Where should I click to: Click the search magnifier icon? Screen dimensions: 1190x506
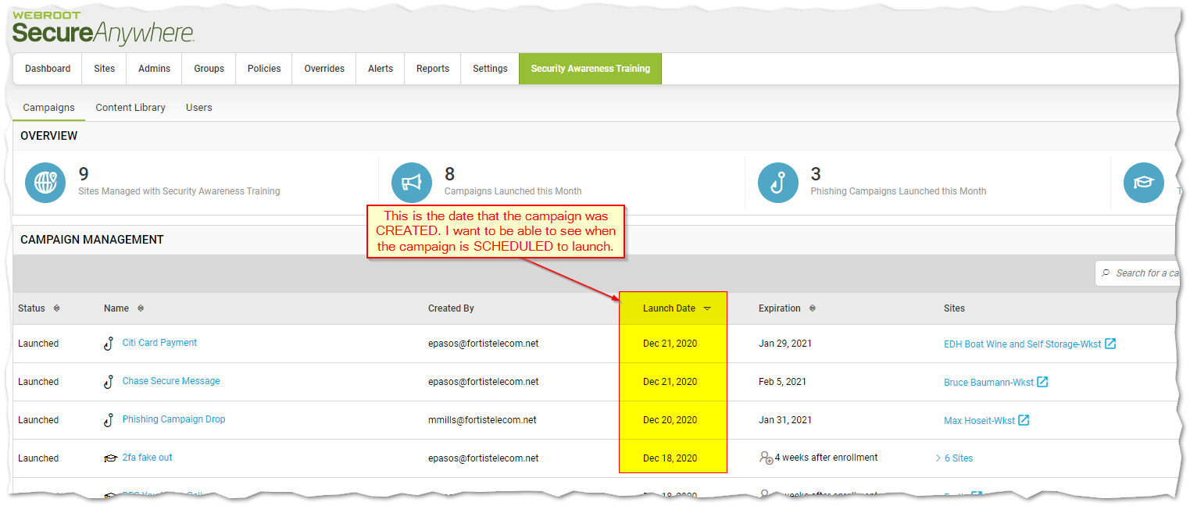1106,273
